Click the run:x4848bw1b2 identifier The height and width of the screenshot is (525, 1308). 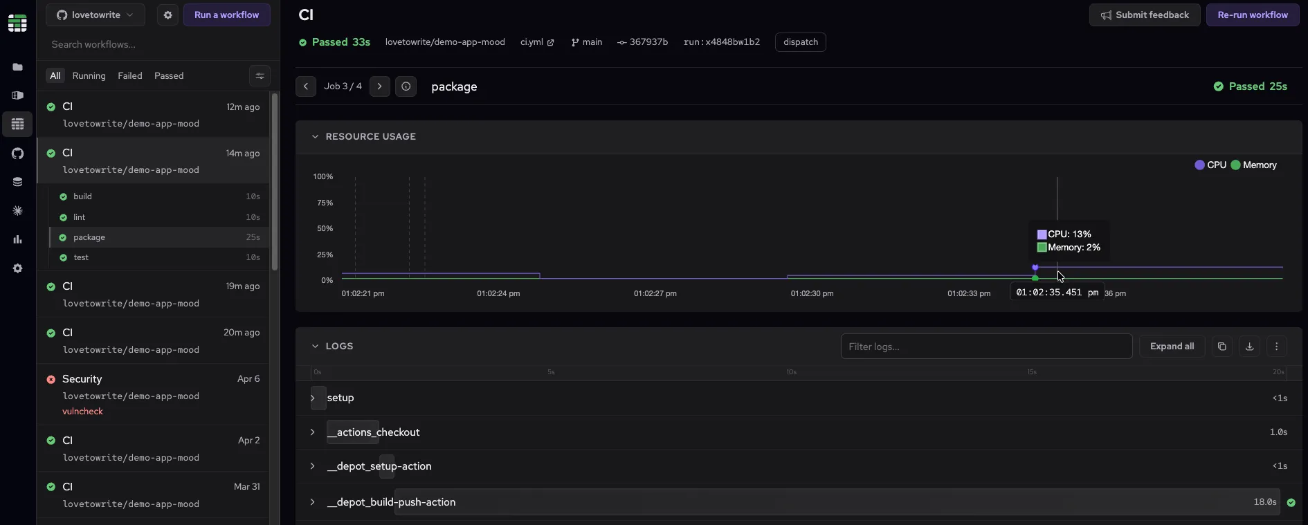[721, 42]
